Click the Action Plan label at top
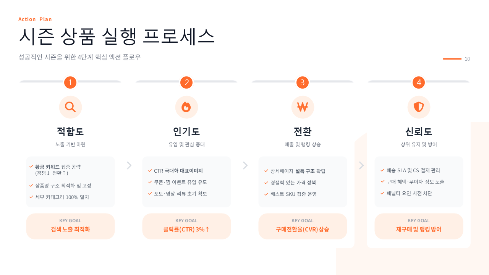Image resolution: width=489 pixels, height=275 pixels. click(35, 19)
